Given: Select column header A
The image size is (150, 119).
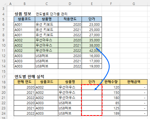Looking at the screenshot, I should tap(10, 4).
